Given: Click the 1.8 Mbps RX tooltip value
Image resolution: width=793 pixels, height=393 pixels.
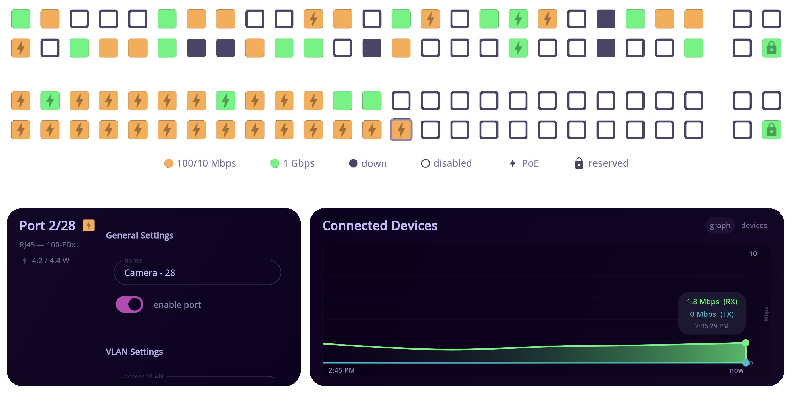Looking at the screenshot, I should tap(712, 302).
